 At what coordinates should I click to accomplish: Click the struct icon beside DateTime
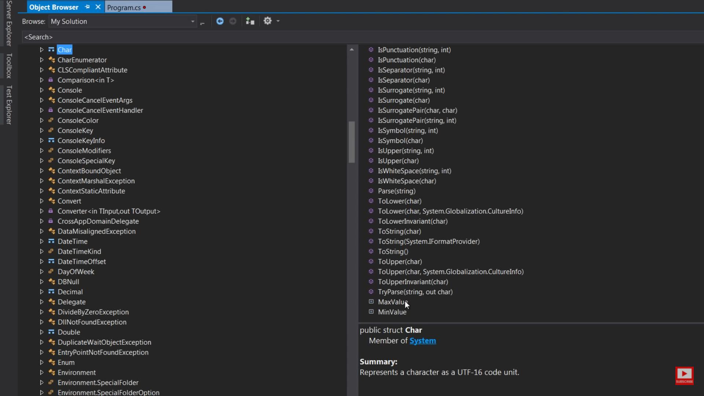coord(51,241)
